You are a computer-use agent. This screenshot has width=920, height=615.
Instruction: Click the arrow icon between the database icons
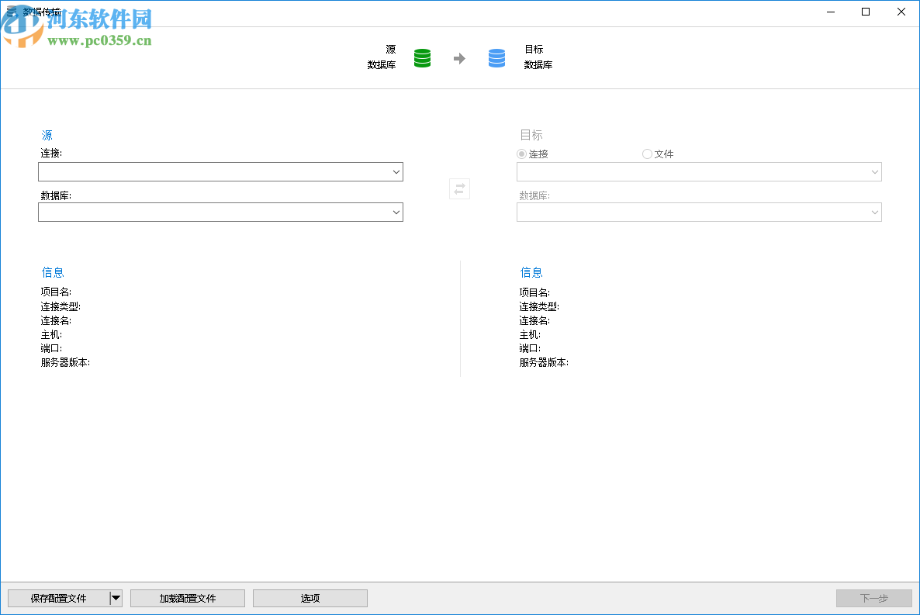459,57
